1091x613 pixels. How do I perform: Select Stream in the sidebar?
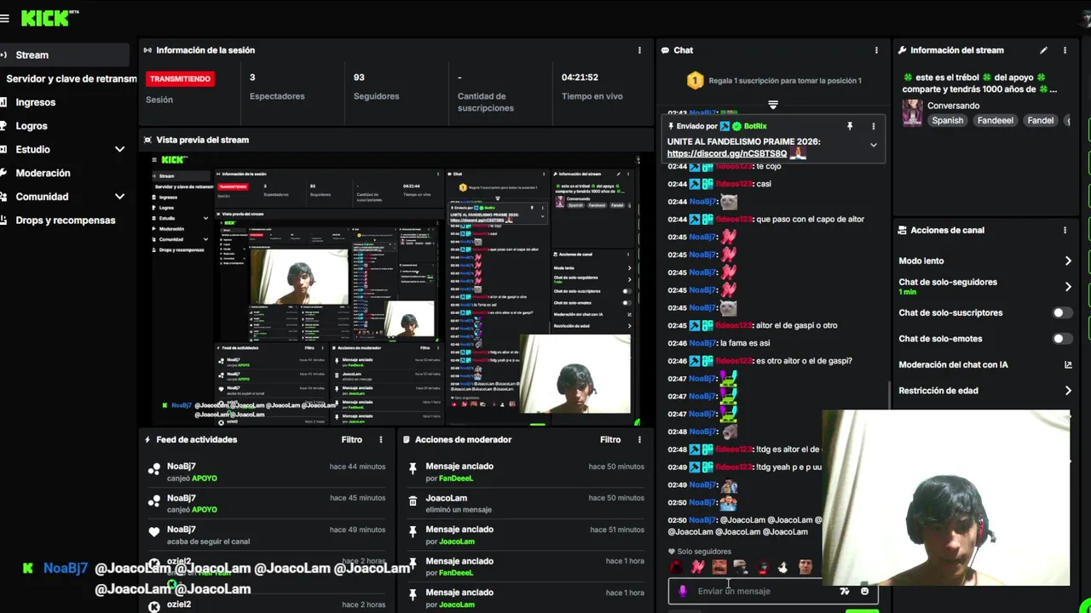65,54
